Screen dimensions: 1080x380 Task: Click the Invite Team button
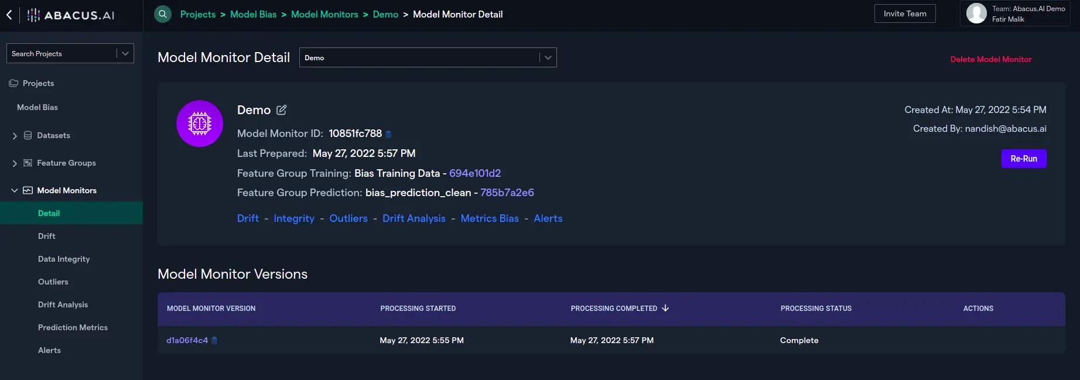pos(904,13)
